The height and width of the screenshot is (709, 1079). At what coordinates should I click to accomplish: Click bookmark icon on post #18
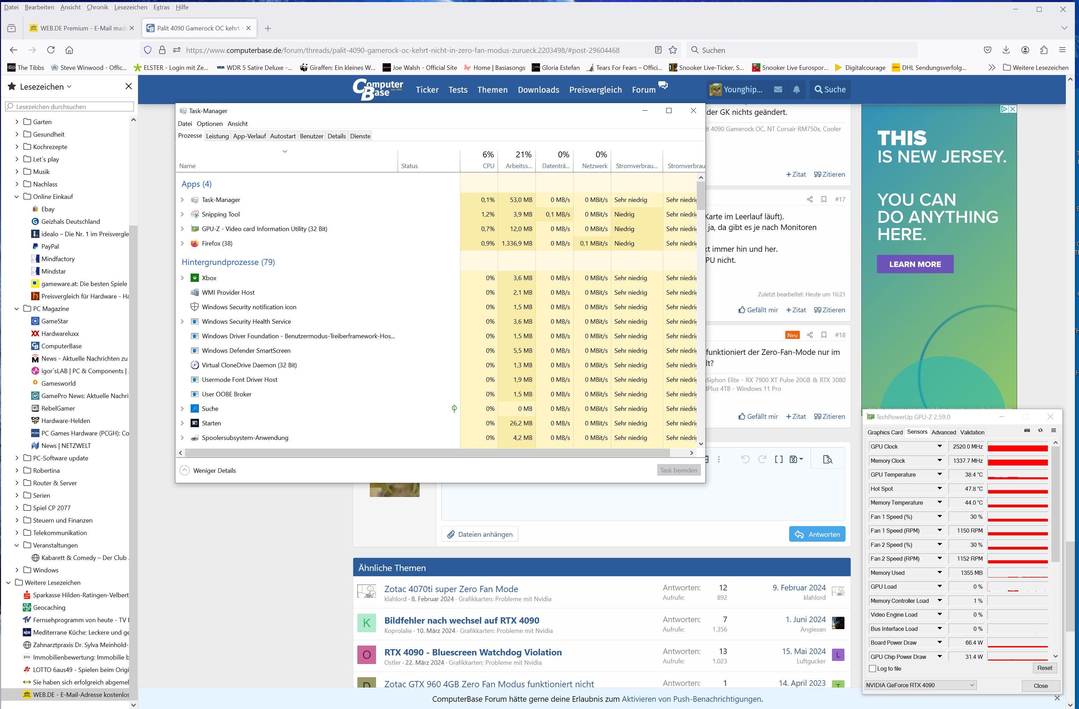pos(824,334)
